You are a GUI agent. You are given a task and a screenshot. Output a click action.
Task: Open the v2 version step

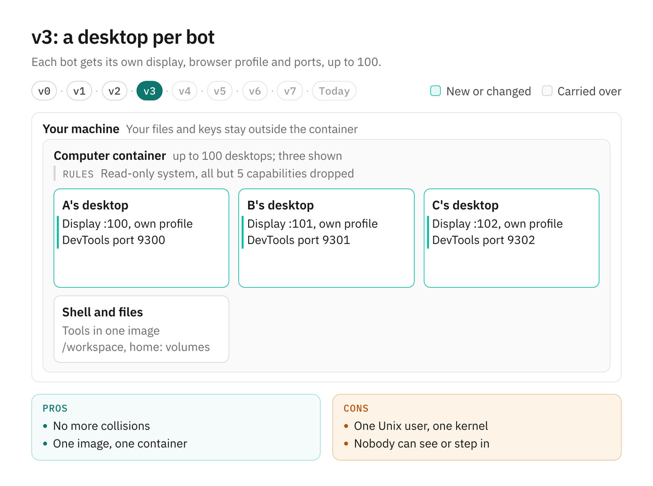tap(114, 91)
